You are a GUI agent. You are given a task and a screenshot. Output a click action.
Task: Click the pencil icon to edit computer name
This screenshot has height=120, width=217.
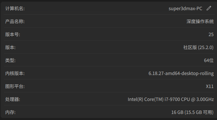pos(209,8)
